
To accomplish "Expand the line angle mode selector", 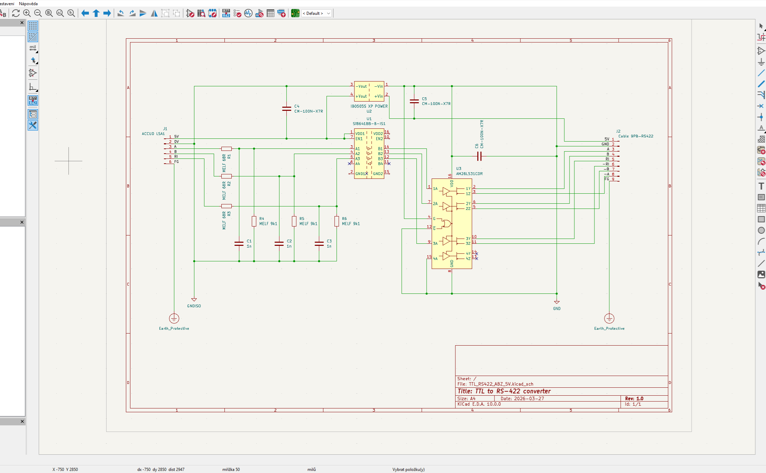I will point(33,87).
